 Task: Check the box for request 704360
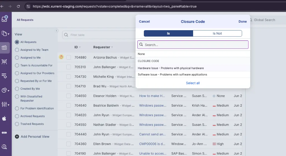coord(69,144)
